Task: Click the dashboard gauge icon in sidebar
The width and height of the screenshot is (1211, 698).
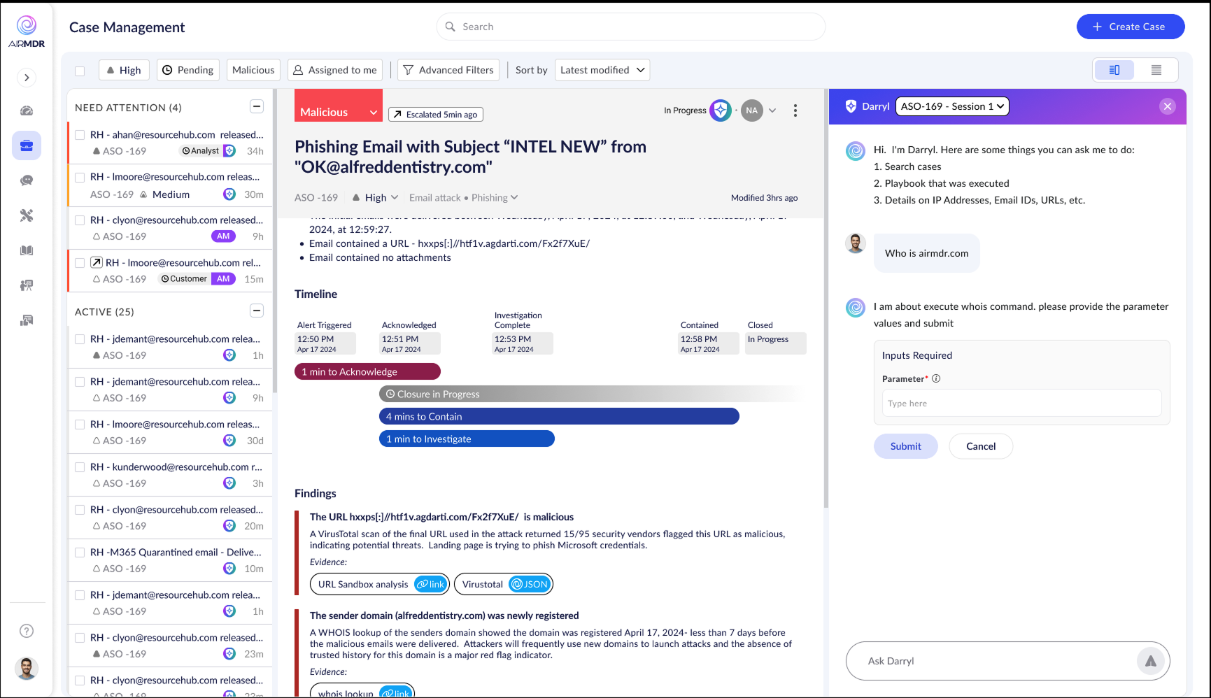Action: [x=27, y=111]
